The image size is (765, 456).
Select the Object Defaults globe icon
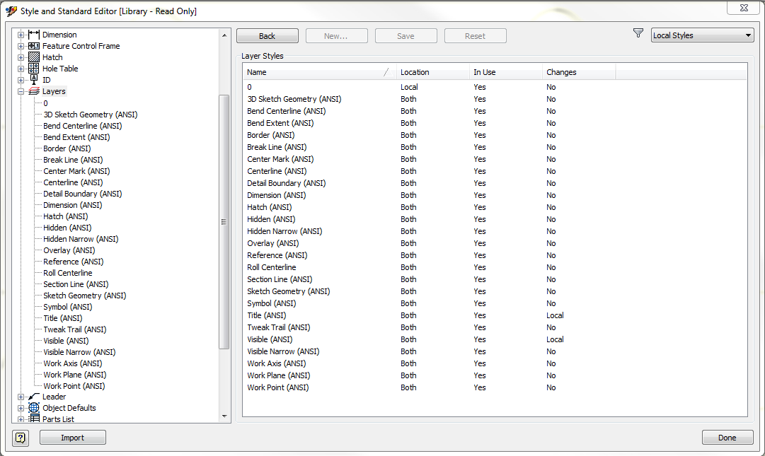[x=34, y=408]
